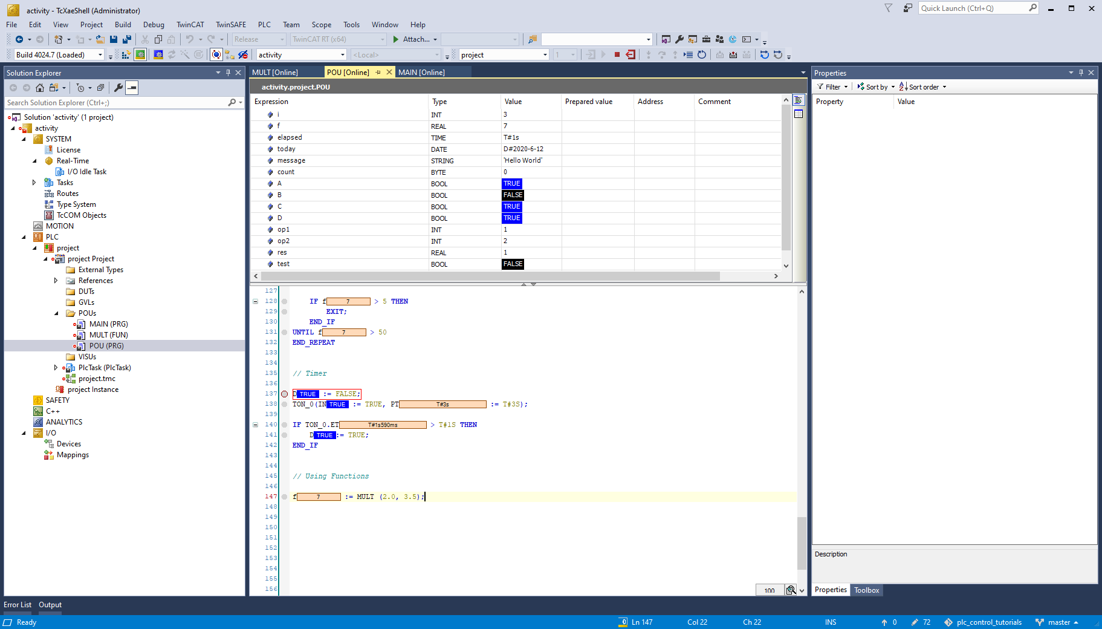Click the Restart TwinCAT Config Mode icon

pyautogui.click(x=158, y=55)
